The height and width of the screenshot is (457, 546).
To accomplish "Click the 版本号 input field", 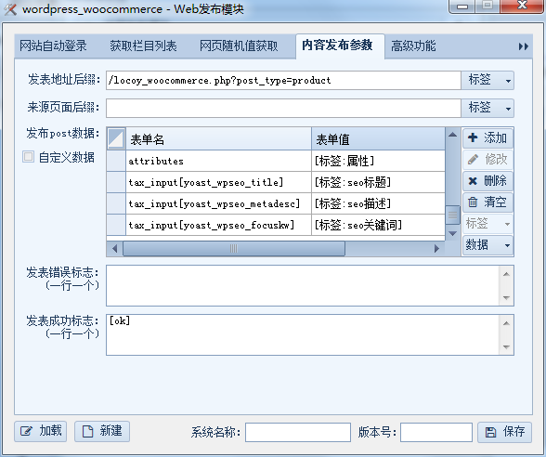I will [x=436, y=432].
